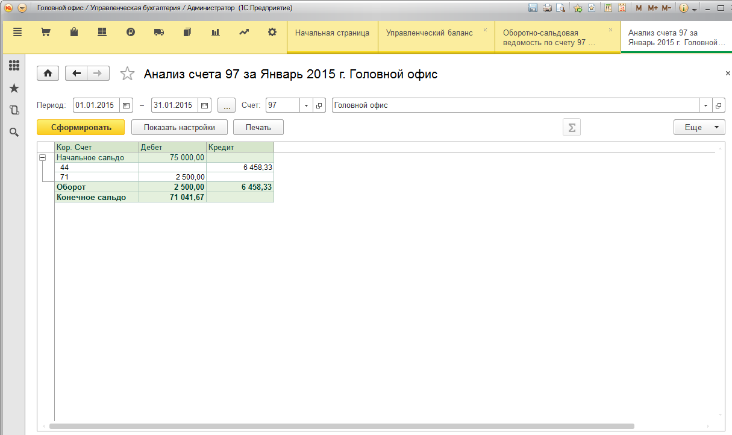The width and height of the screenshot is (732, 435).
Task: Navigate back with the left arrow
Action: point(76,74)
